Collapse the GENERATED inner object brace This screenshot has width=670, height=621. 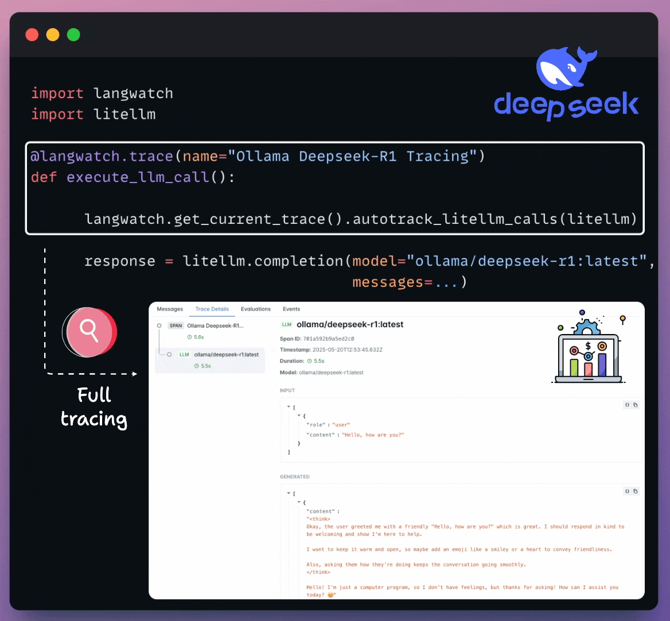[299, 502]
